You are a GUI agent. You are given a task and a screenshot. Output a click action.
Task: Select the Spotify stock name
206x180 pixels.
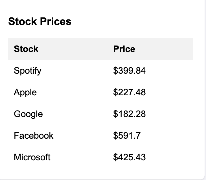(27, 71)
